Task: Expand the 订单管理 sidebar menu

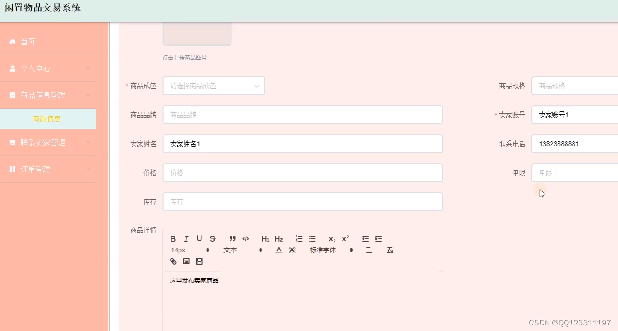Action: [x=48, y=169]
